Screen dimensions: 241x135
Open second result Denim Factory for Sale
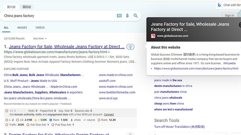click(59, 134)
